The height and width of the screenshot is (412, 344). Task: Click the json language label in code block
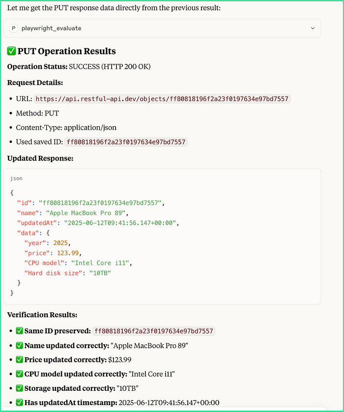click(x=16, y=178)
